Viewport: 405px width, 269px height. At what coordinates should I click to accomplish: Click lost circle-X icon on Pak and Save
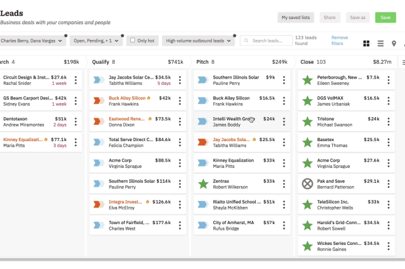pyautogui.click(x=308, y=184)
